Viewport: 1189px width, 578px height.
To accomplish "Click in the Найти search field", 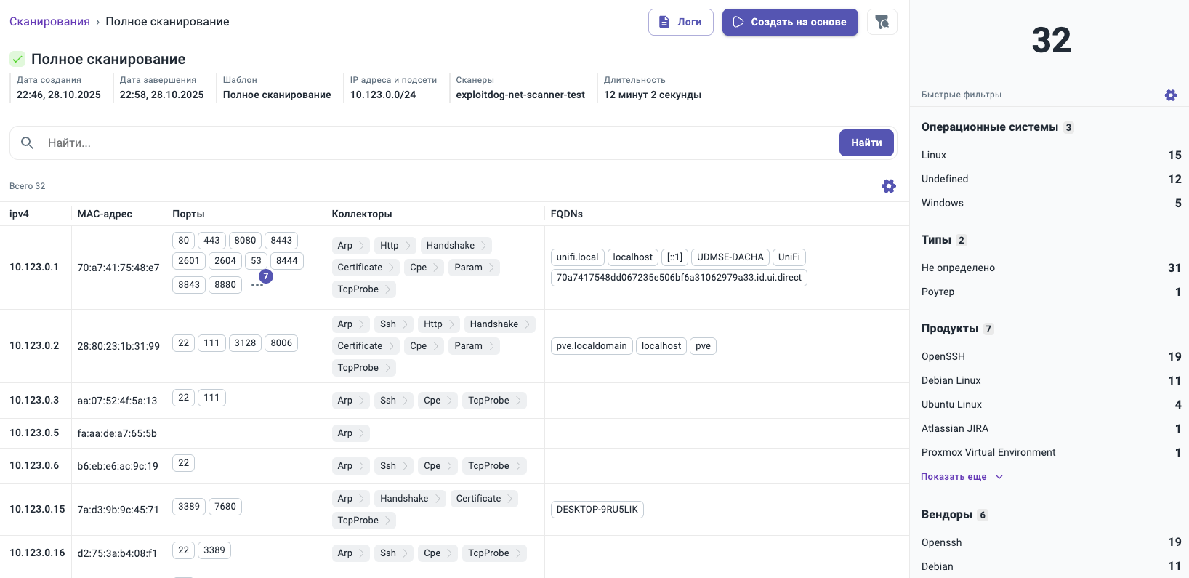I will [436, 143].
